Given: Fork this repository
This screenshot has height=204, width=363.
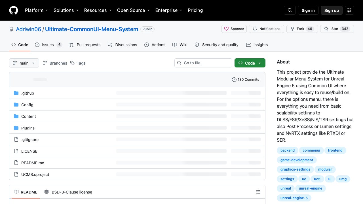Looking at the screenshot, I should coord(302,29).
